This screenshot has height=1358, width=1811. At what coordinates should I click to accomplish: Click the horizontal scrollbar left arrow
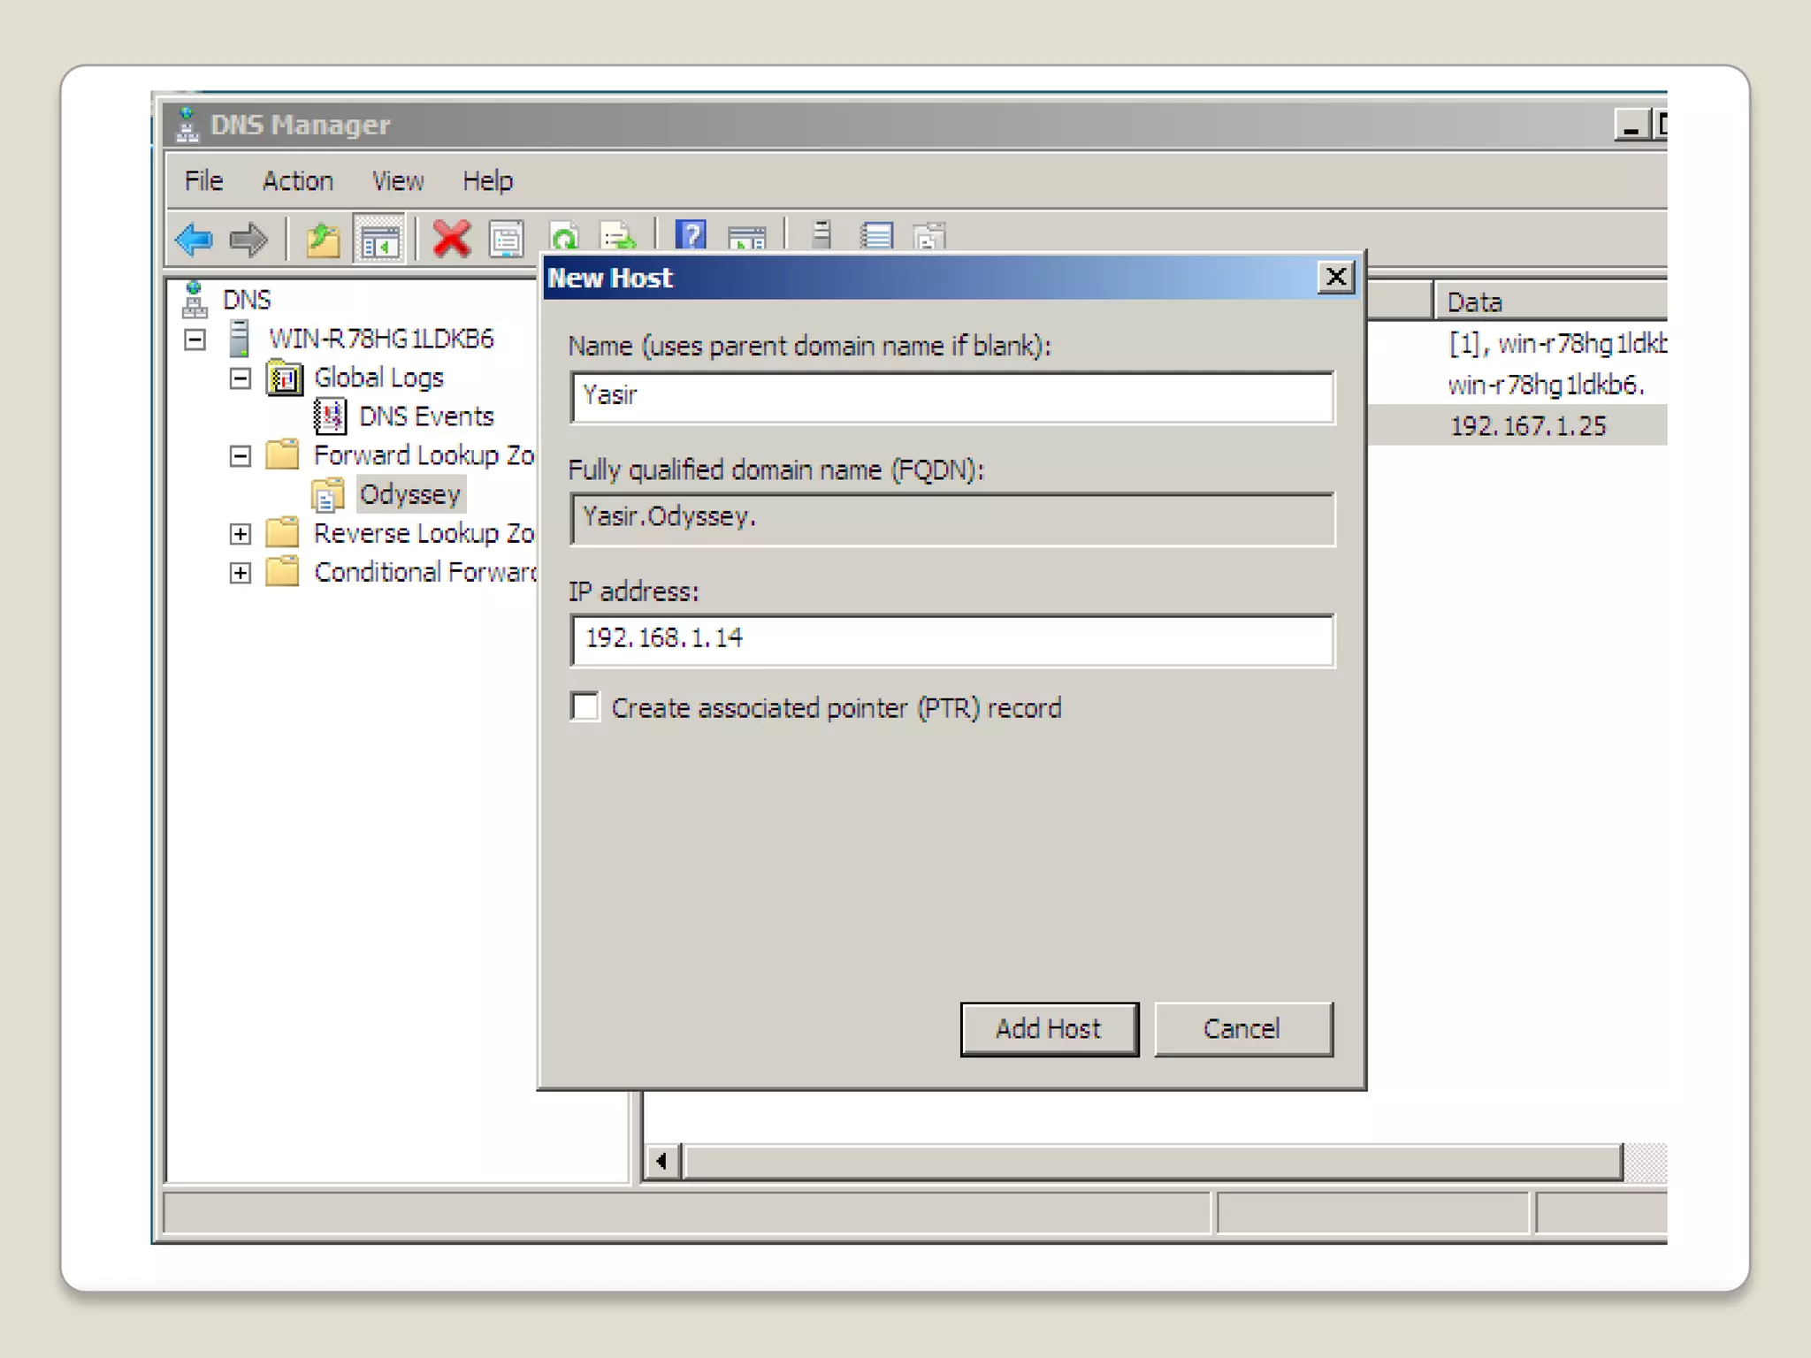coord(661,1162)
